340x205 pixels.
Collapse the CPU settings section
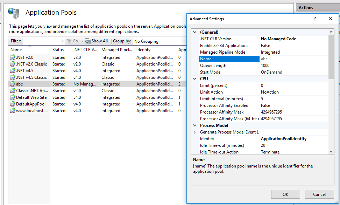click(195, 79)
